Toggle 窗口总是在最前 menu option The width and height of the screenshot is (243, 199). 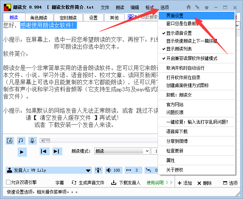197,23
